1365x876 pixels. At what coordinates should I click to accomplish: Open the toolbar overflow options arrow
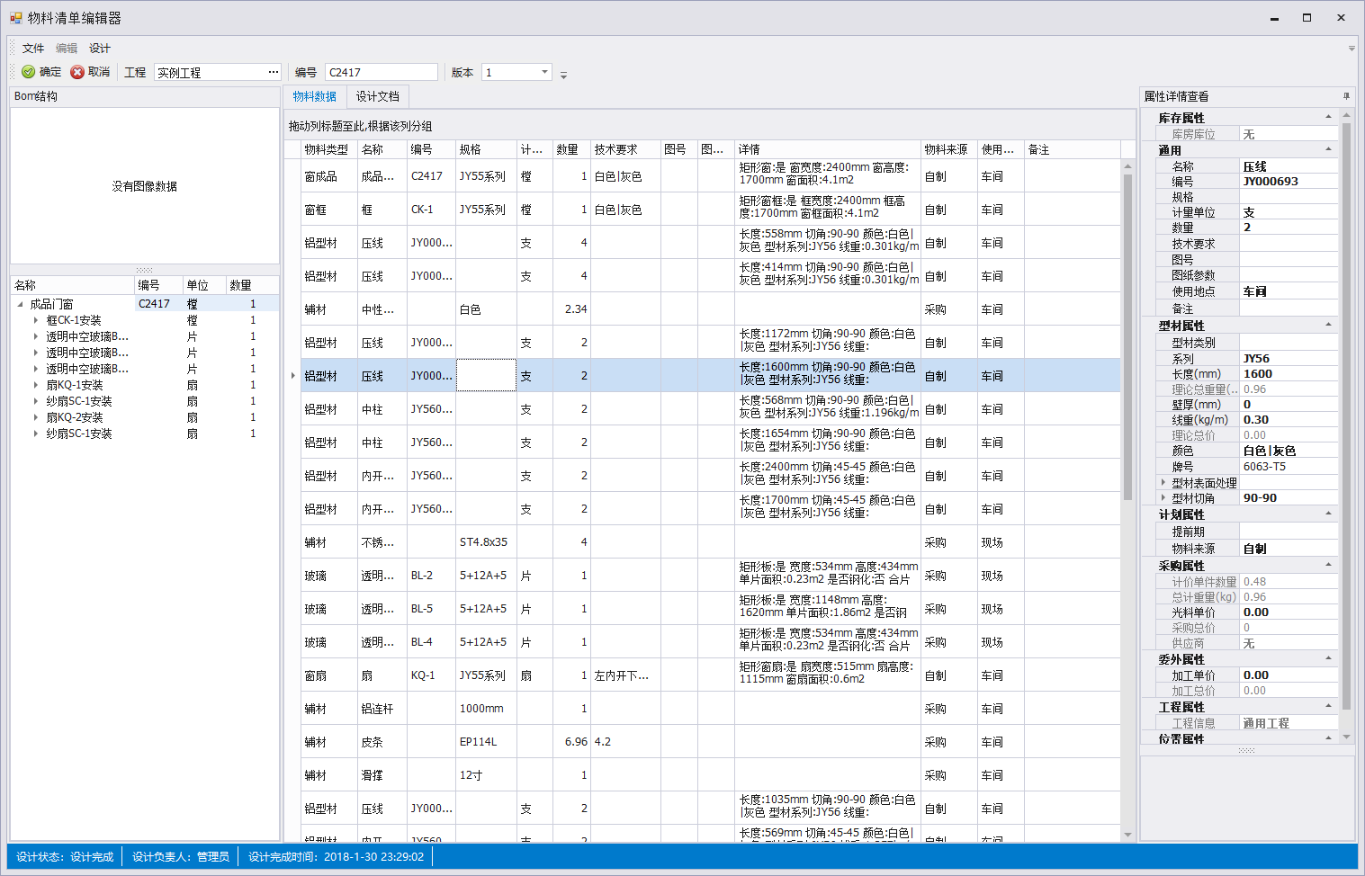[x=563, y=76]
